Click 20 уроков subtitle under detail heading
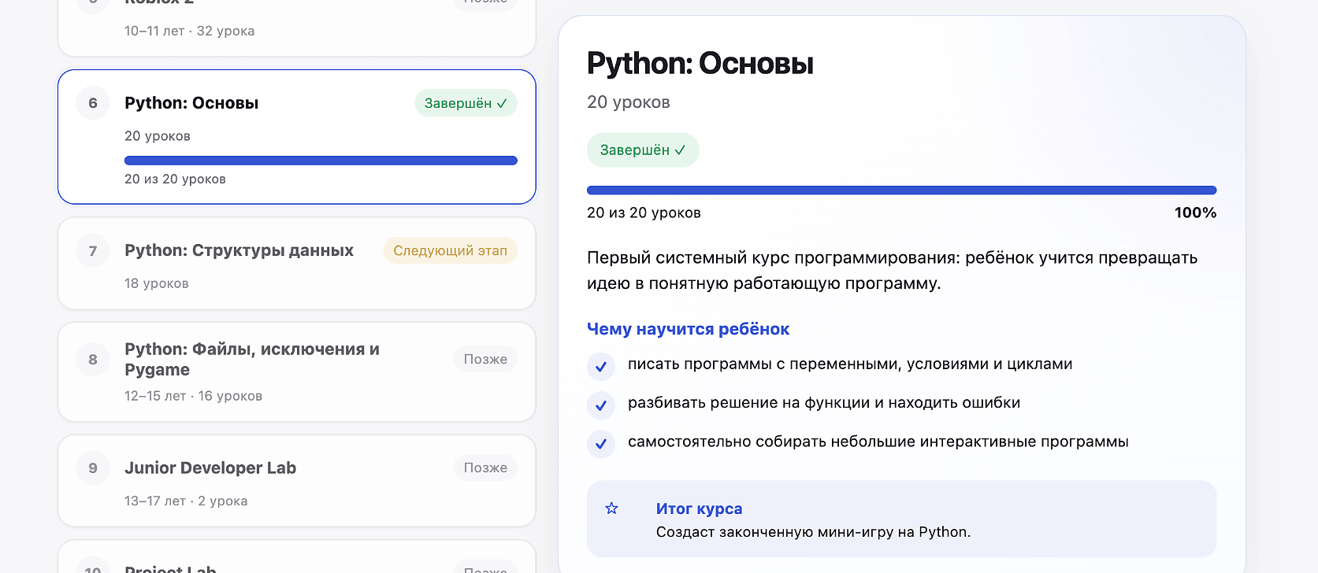This screenshot has height=573, width=1318. (628, 102)
